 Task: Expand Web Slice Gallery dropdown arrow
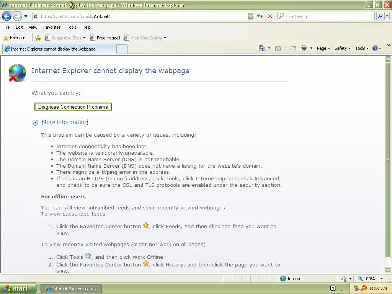[165, 38]
